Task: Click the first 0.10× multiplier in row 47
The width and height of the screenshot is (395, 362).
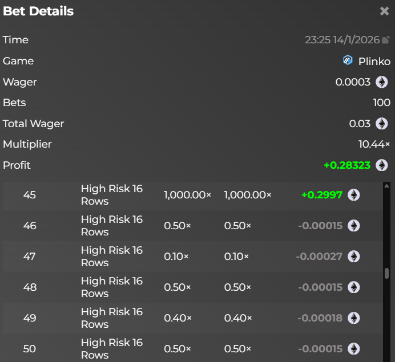Action: [x=176, y=257]
